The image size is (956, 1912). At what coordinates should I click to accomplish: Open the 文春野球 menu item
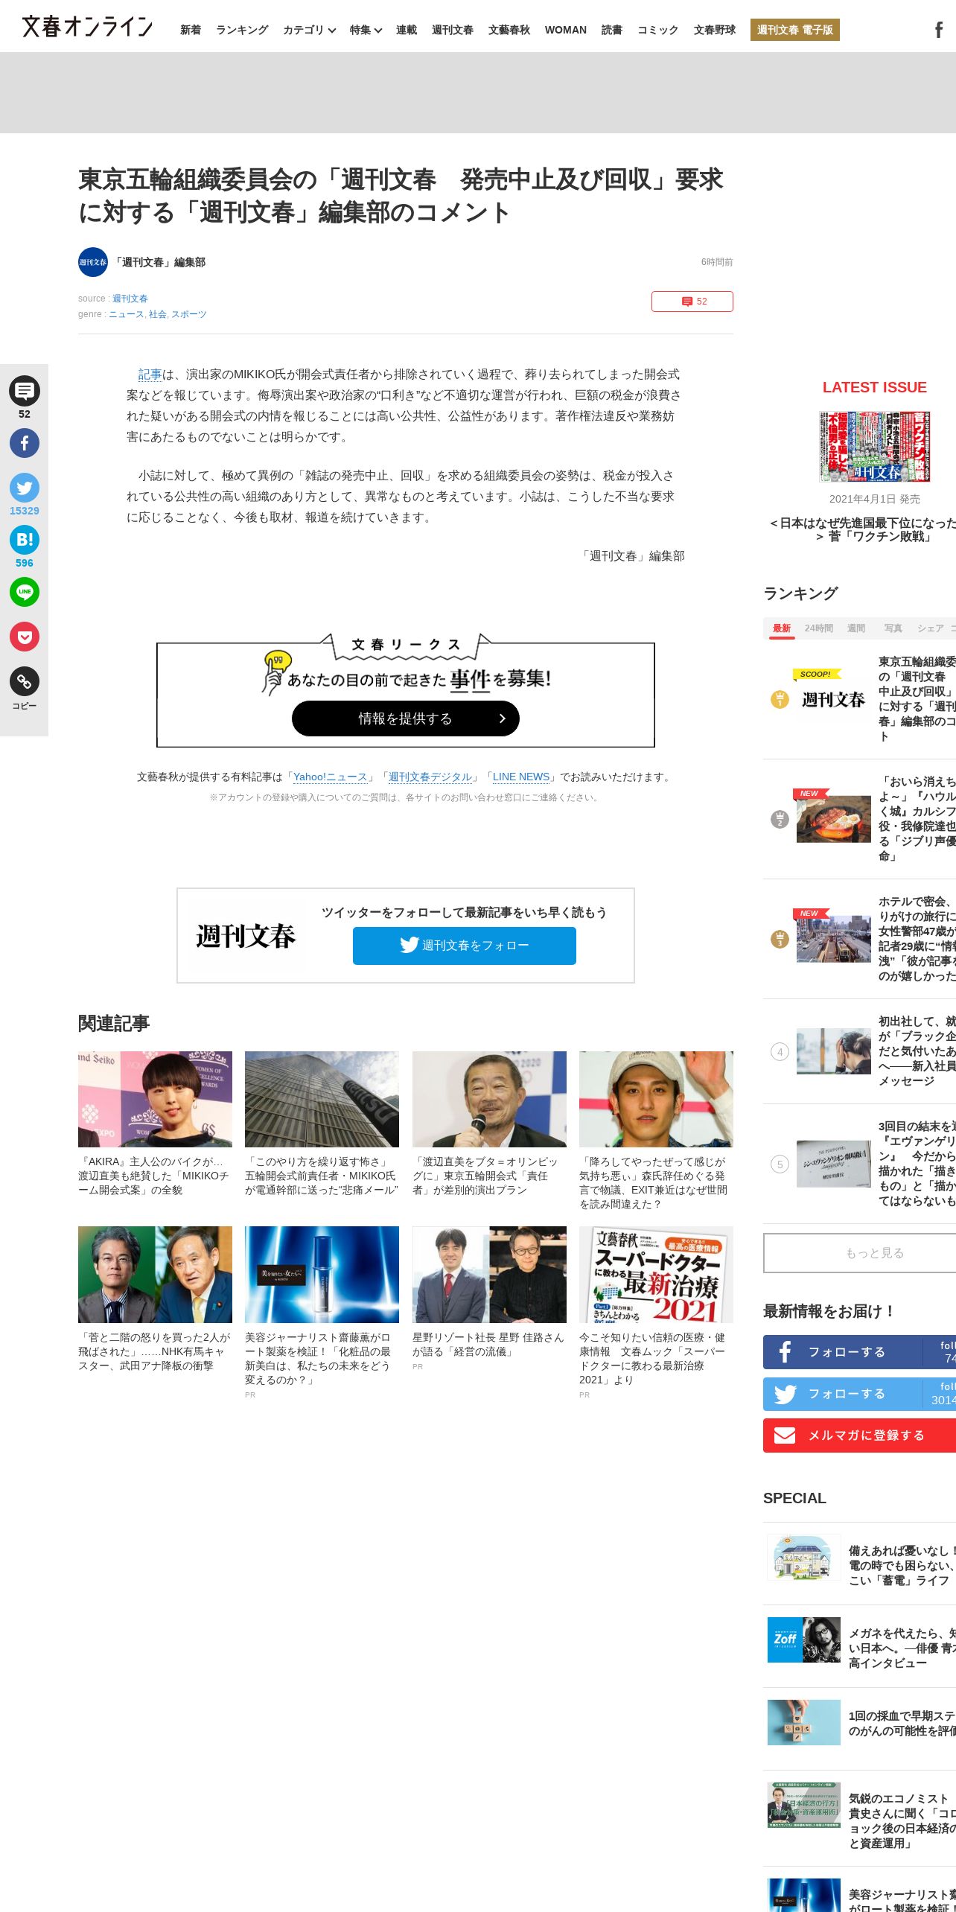click(715, 30)
